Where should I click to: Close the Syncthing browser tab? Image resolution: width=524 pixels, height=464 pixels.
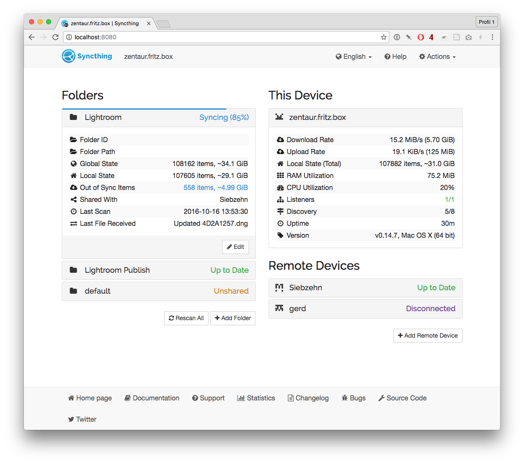pos(149,23)
